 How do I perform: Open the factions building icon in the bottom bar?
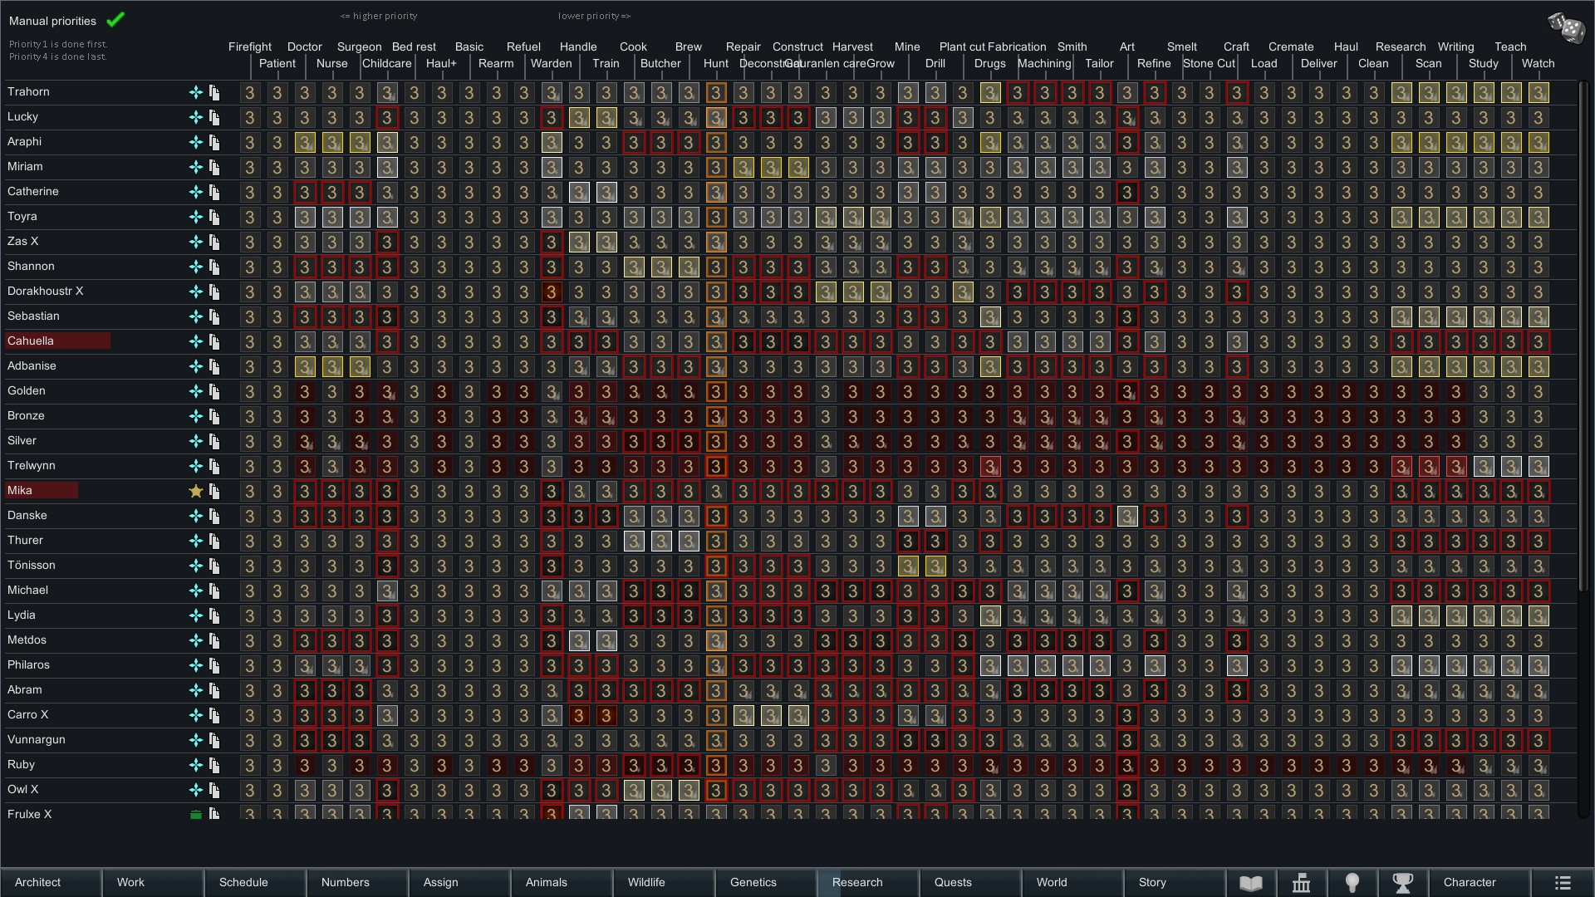coord(1302,883)
